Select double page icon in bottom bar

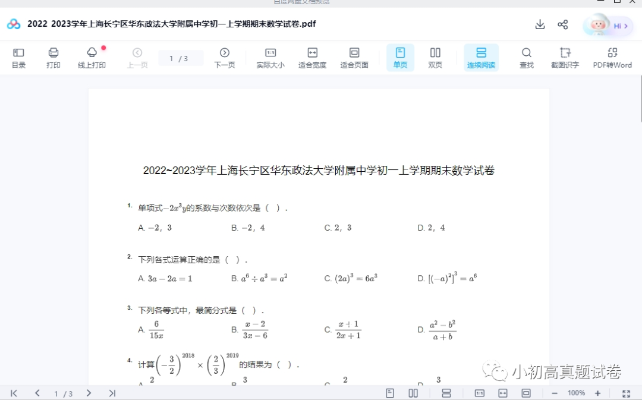click(x=413, y=393)
